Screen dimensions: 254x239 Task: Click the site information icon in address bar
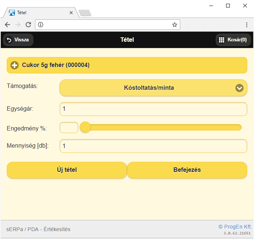41,25
